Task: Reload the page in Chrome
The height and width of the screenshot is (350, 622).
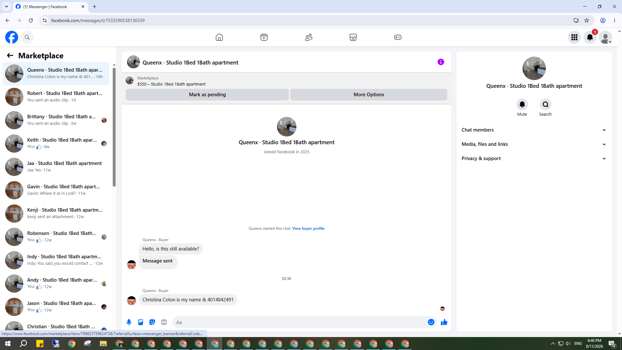Action: pyautogui.click(x=31, y=20)
